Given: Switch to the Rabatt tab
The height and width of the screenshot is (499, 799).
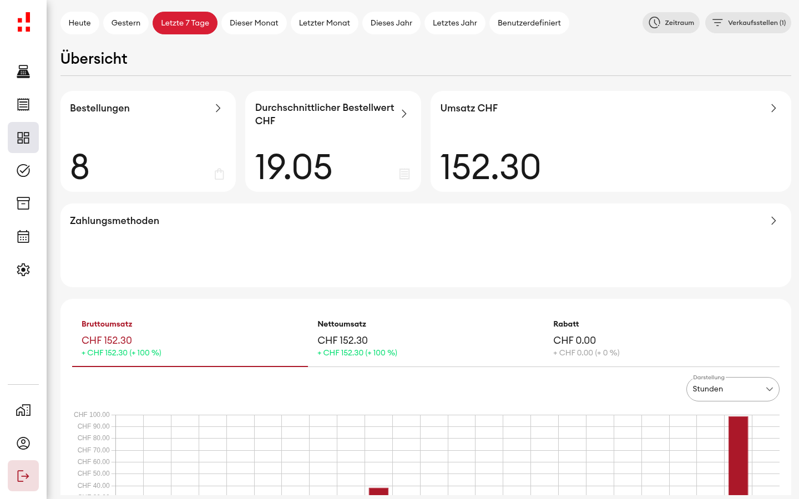Looking at the screenshot, I should click(661, 338).
